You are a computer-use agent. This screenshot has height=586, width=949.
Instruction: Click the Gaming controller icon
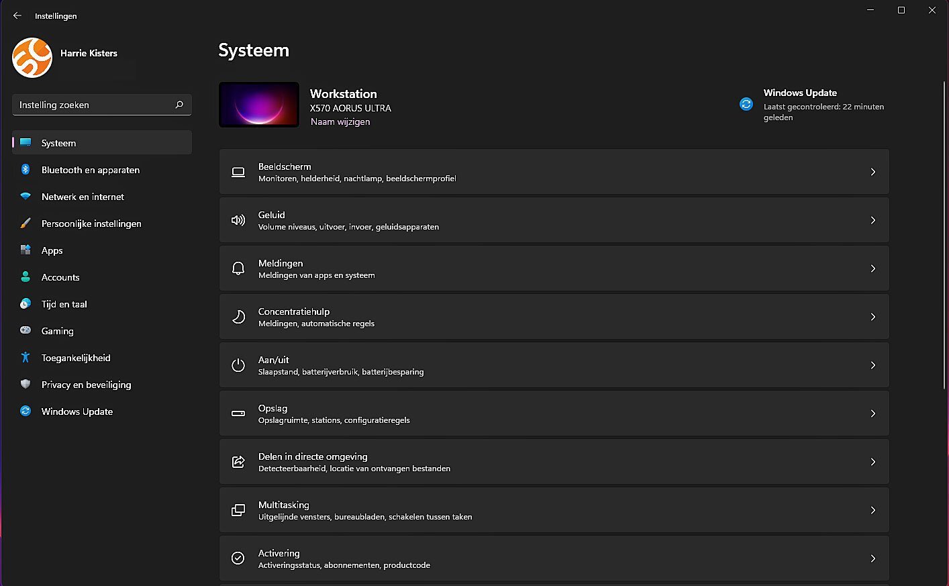click(x=26, y=330)
